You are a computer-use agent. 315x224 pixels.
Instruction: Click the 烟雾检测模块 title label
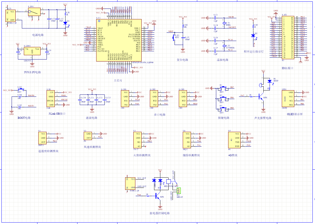tap(191, 155)
